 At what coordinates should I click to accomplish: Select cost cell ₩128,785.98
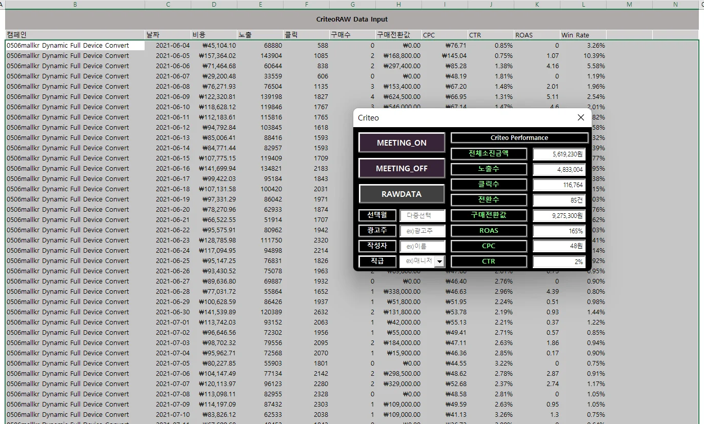coord(214,240)
